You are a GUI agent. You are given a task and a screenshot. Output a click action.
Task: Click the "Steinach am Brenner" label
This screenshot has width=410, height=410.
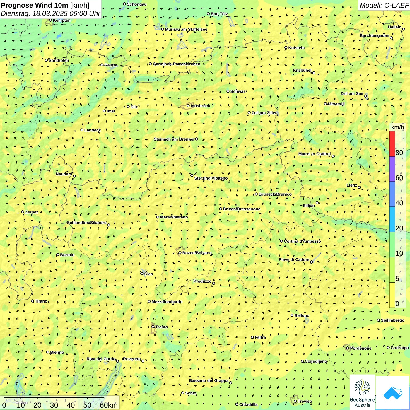174,139
